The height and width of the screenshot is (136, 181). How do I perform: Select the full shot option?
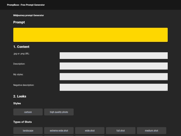(x=121, y=131)
